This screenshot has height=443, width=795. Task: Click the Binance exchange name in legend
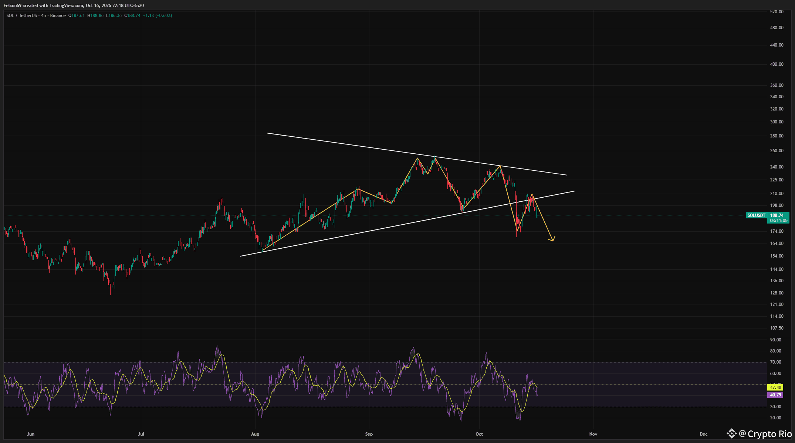pos(58,16)
